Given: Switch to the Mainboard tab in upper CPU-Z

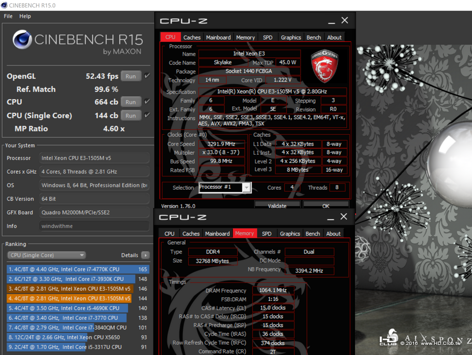Looking at the screenshot, I should tap(218, 37).
